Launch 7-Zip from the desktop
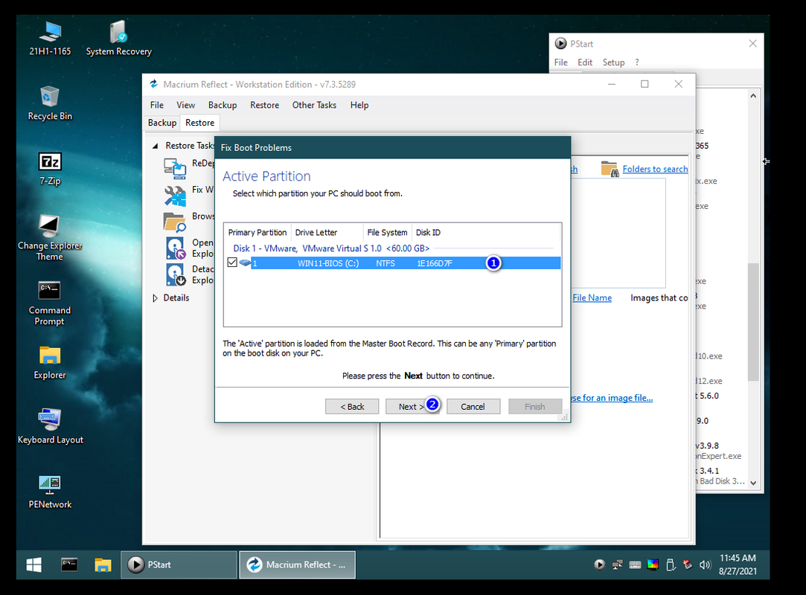 coord(50,169)
